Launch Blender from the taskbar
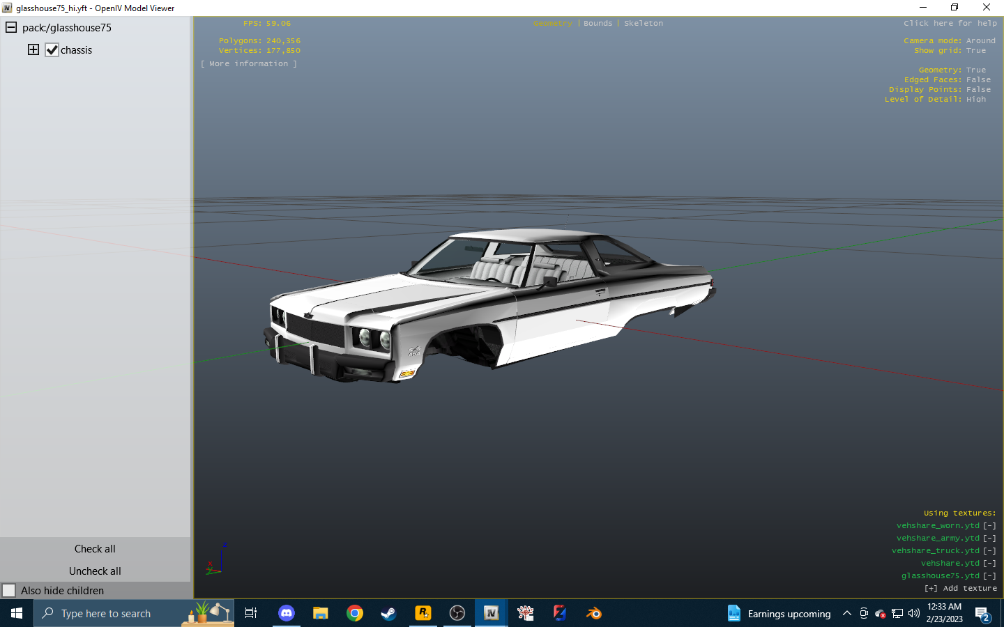 [593, 614]
